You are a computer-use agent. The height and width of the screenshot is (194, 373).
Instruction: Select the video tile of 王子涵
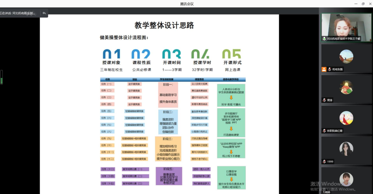[346, 28]
